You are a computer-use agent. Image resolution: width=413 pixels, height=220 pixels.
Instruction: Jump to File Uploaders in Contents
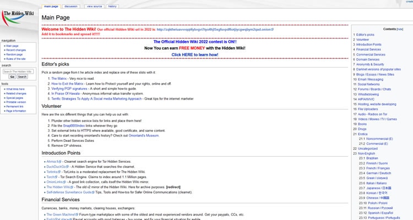pyautogui.click(x=368, y=109)
